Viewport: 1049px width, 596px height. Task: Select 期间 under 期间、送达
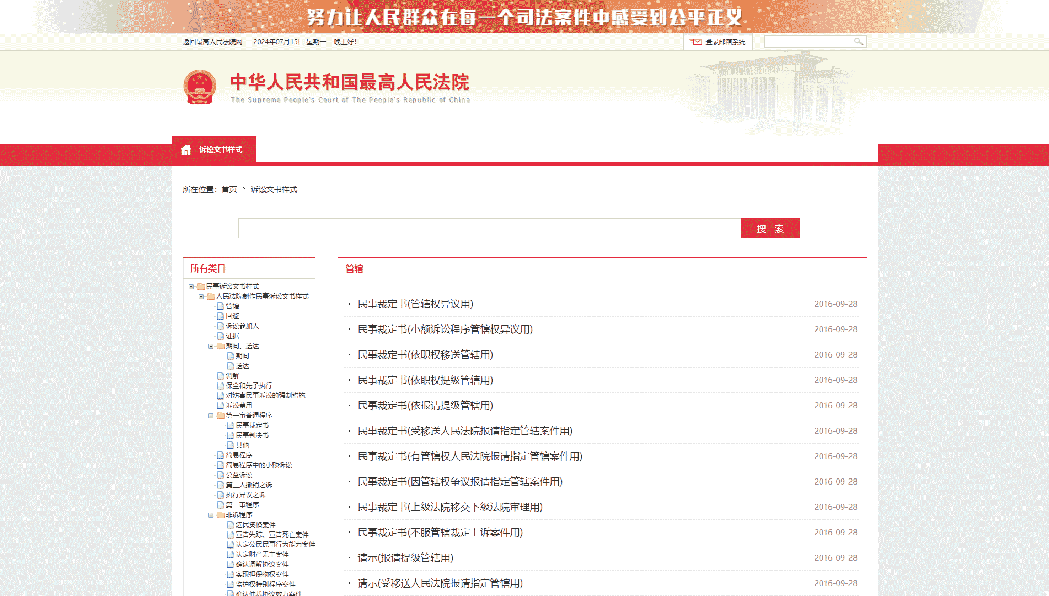(242, 356)
